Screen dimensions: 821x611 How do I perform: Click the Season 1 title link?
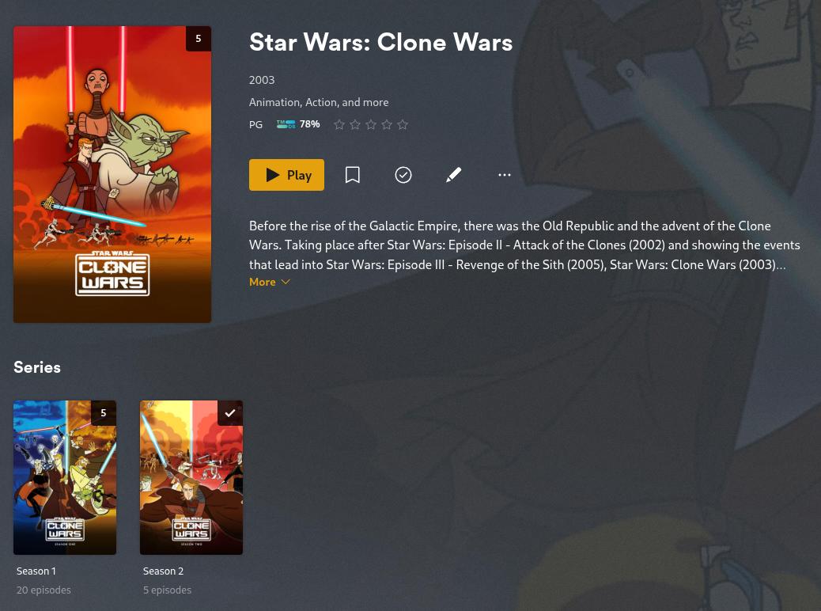pos(36,571)
